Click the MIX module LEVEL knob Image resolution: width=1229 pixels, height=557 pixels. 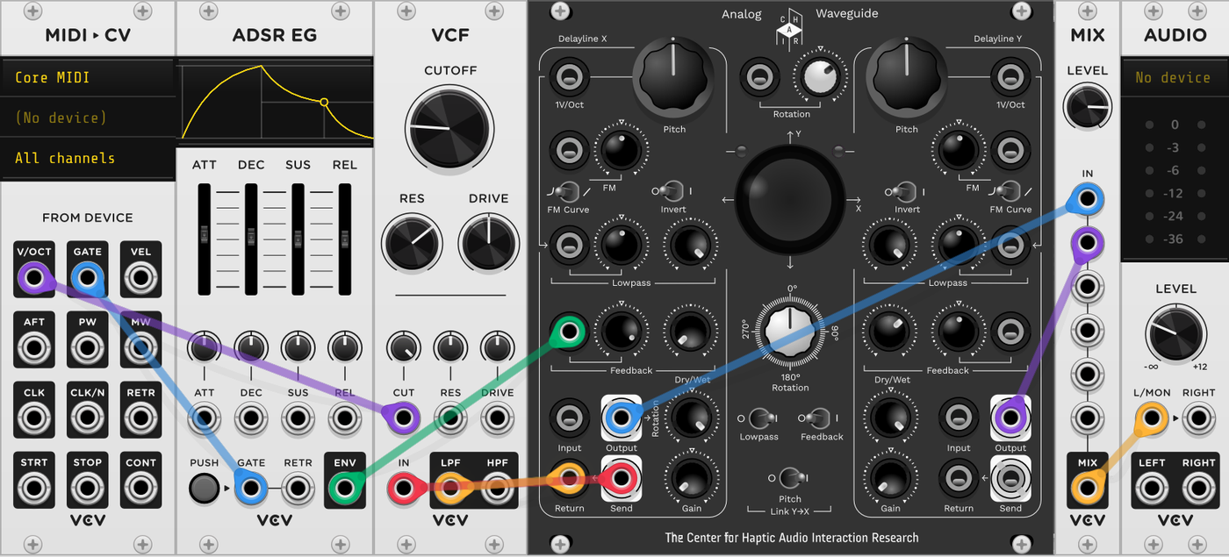tap(1087, 109)
